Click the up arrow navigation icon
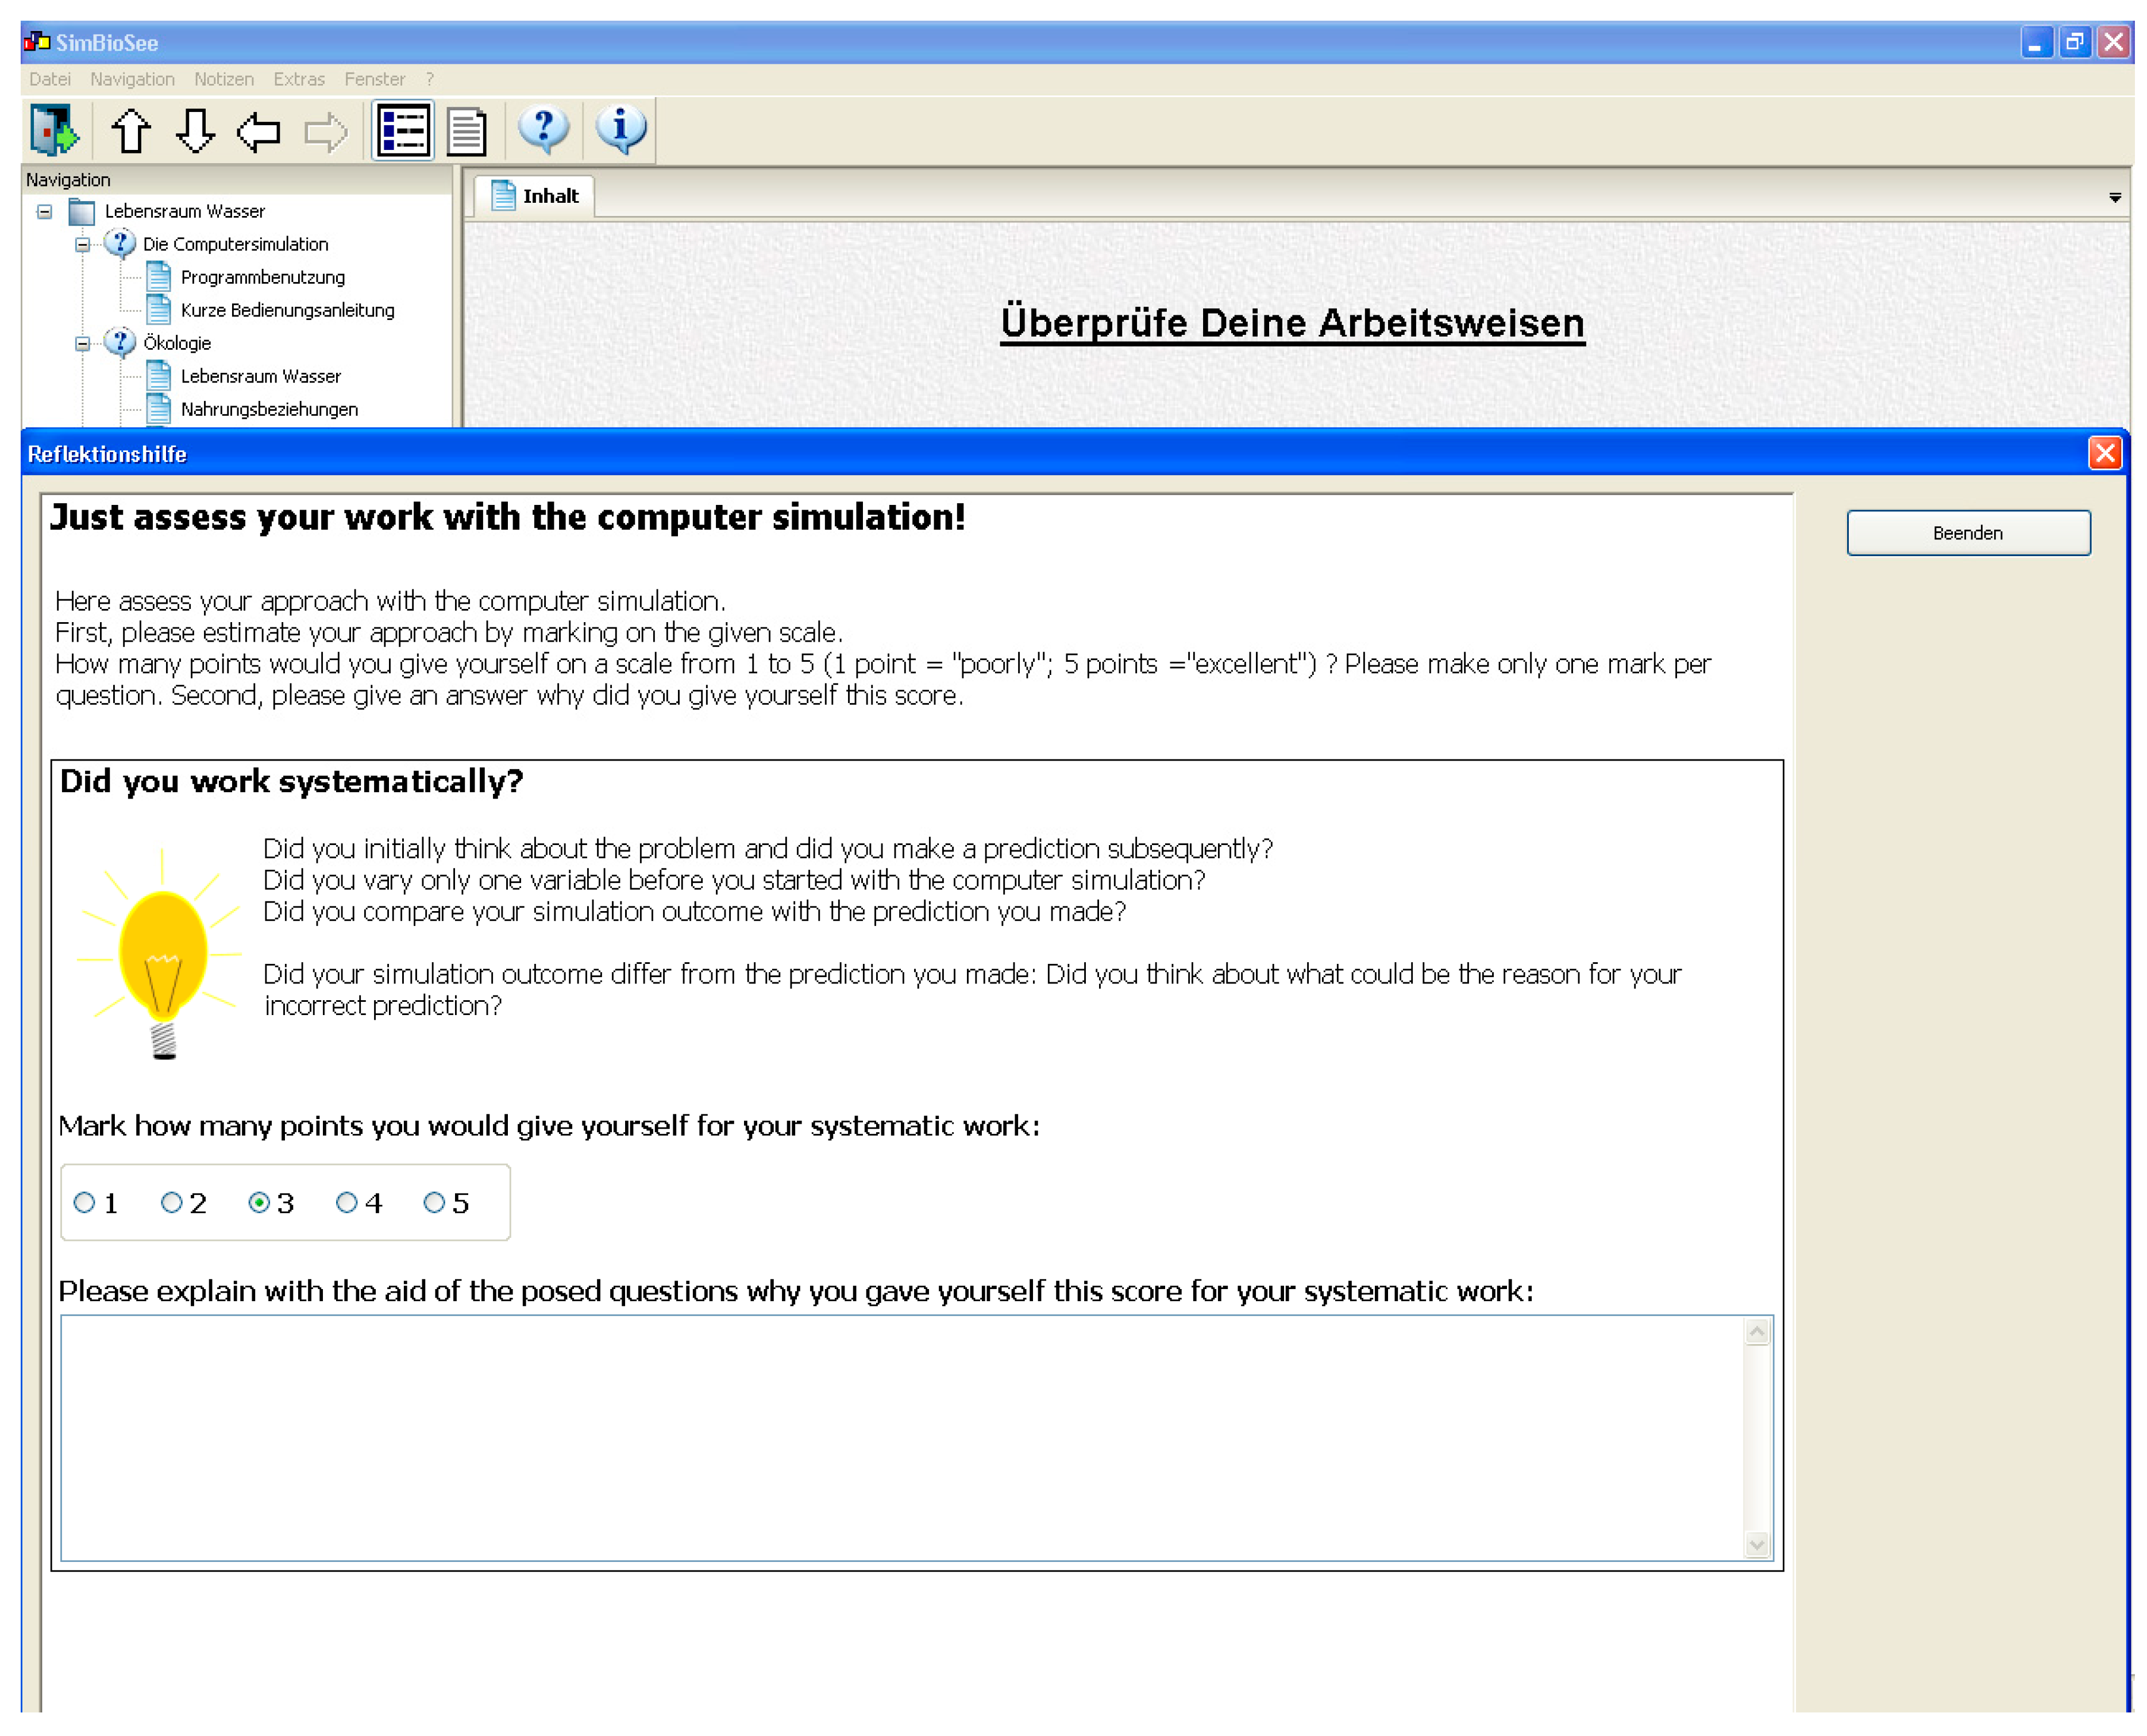Image resolution: width=2147 pixels, height=1736 pixels. click(x=131, y=131)
